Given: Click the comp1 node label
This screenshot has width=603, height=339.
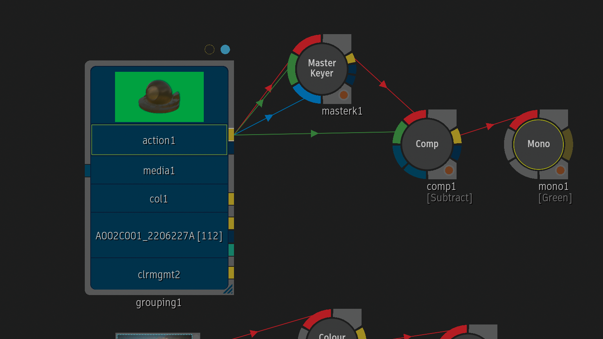Looking at the screenshot, I should click(441, 186).
